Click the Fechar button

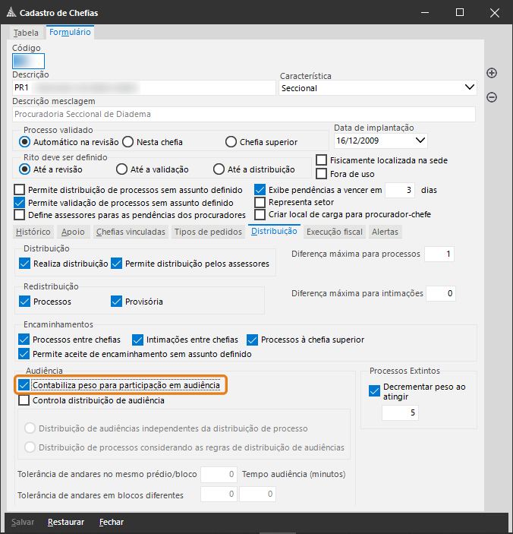point(111,522)
